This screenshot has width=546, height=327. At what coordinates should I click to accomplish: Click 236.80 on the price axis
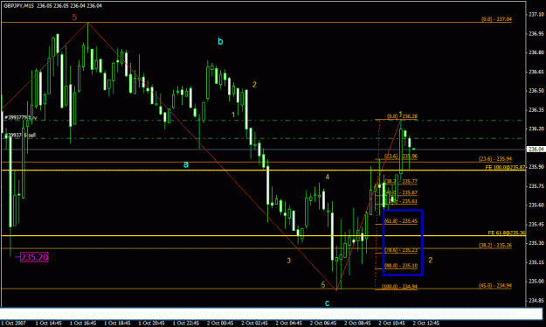coord(536,52)
